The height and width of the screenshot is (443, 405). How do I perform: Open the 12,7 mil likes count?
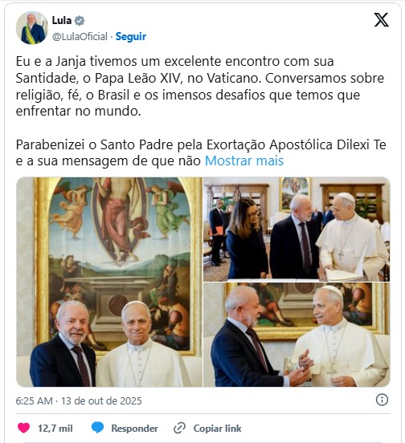55,429
